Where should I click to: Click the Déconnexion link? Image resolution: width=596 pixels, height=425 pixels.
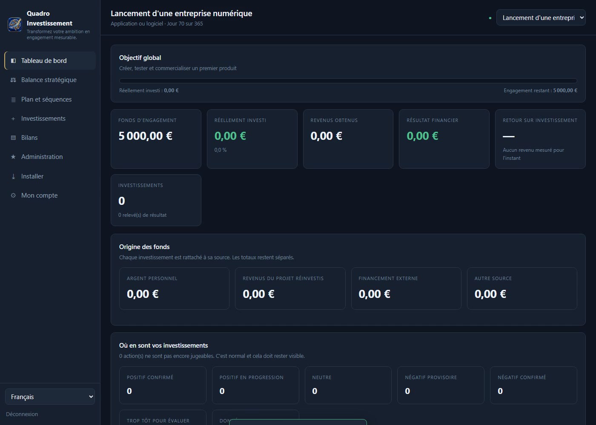(x=22, y=414)
